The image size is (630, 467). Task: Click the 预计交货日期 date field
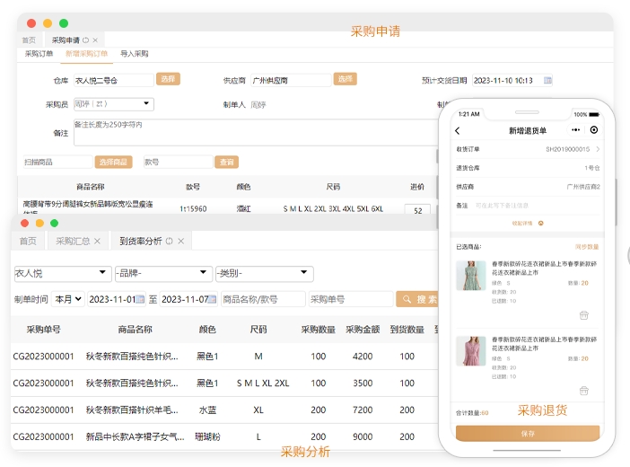[512, 81]
